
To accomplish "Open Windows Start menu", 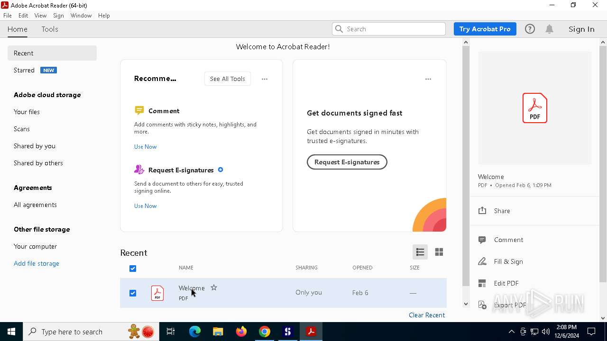I will 11,332.
